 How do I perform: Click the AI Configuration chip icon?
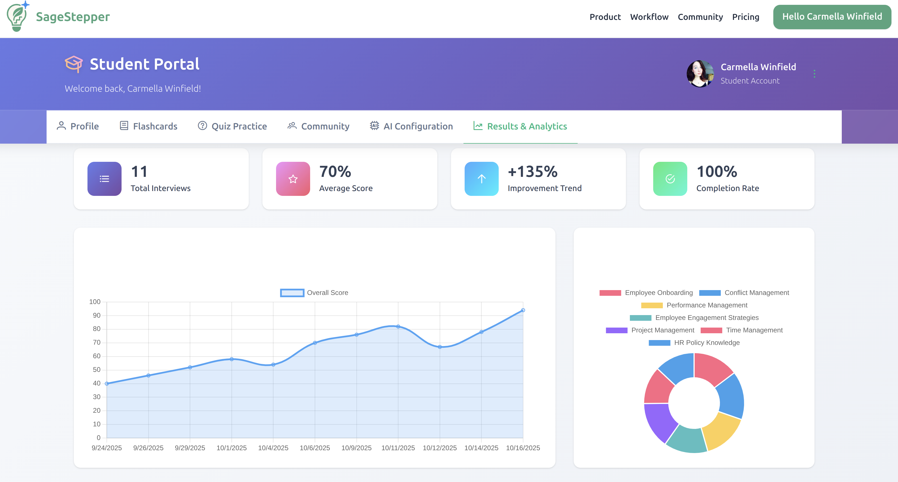[374, 126]
